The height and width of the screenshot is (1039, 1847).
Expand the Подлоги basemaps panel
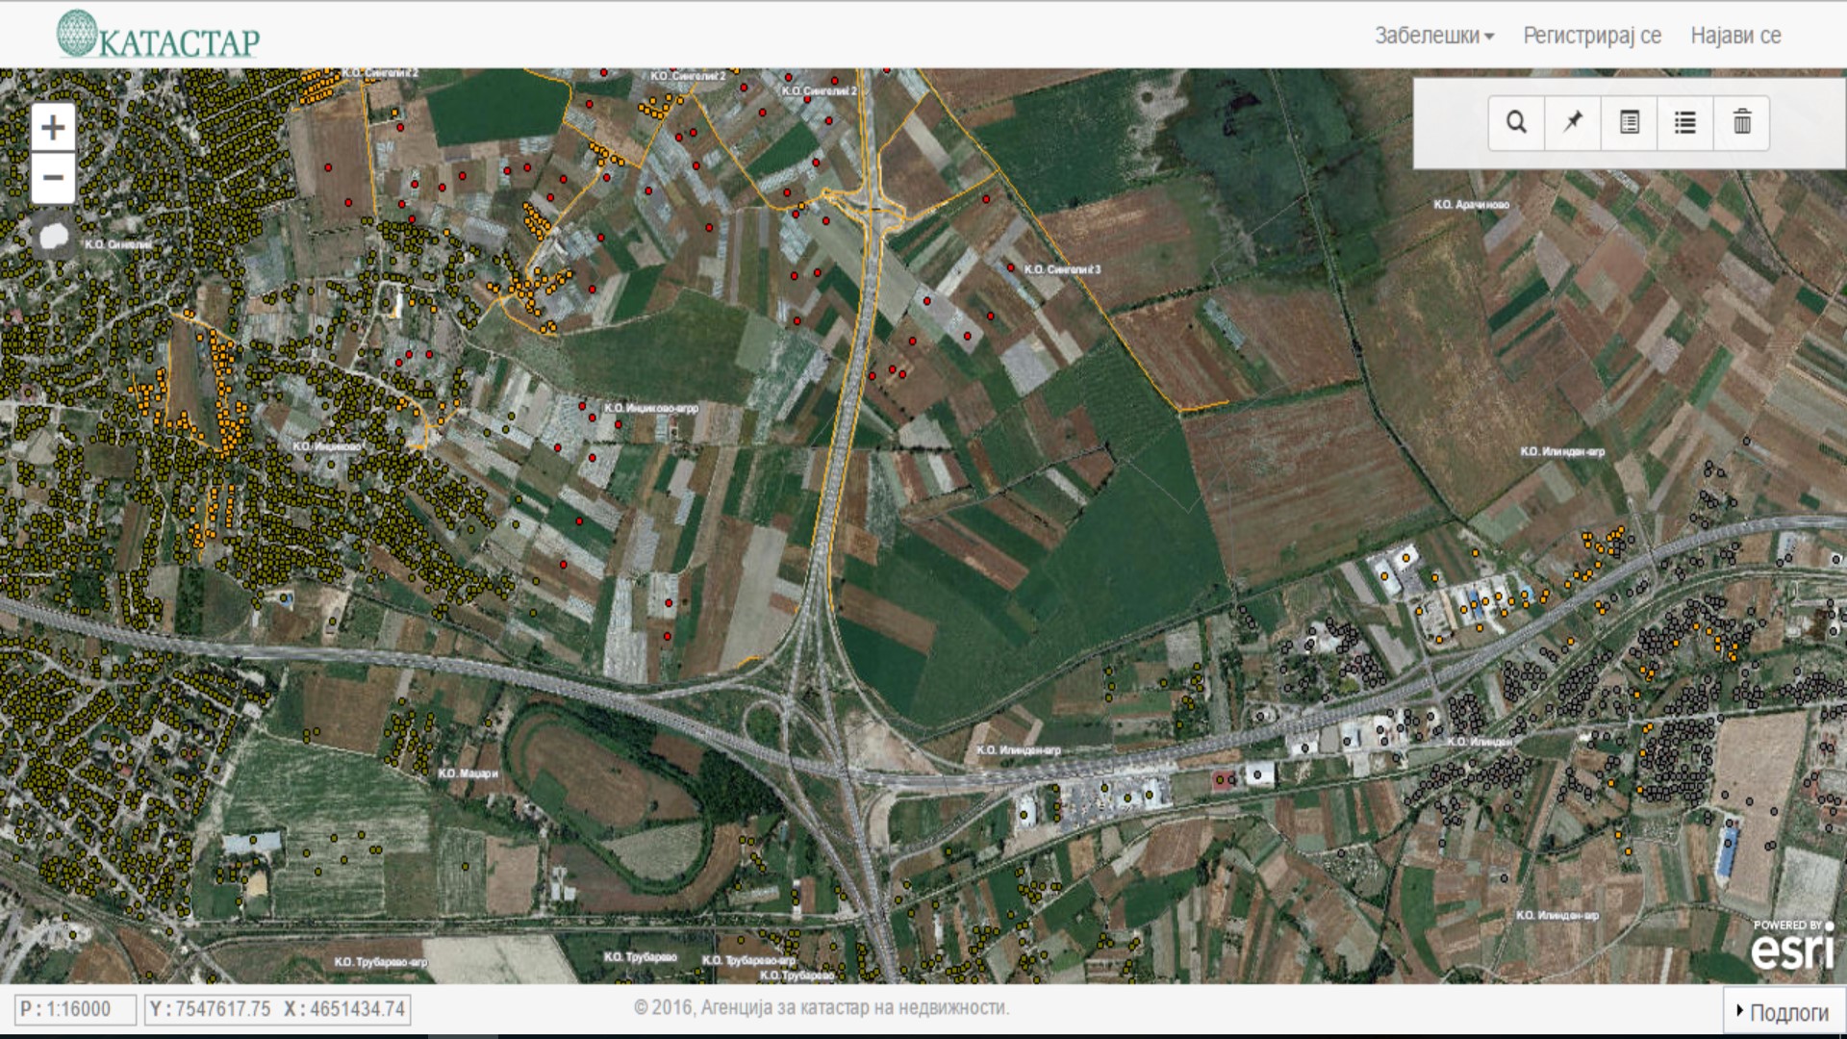(1783, 1011)
